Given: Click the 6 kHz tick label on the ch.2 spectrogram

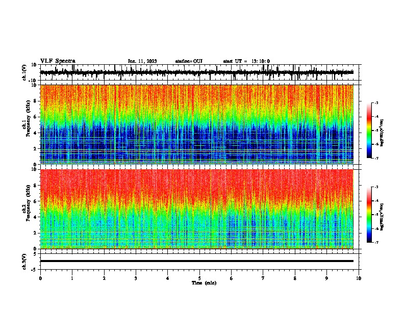Looking at the screenshot, I should (35, 201).
